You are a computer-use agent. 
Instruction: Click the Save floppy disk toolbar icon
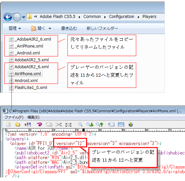point(28,125)
